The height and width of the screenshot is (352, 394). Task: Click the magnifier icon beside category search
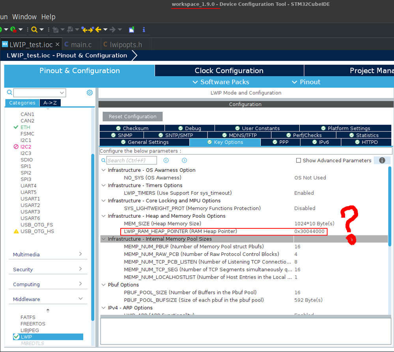(x=9, y=92)
